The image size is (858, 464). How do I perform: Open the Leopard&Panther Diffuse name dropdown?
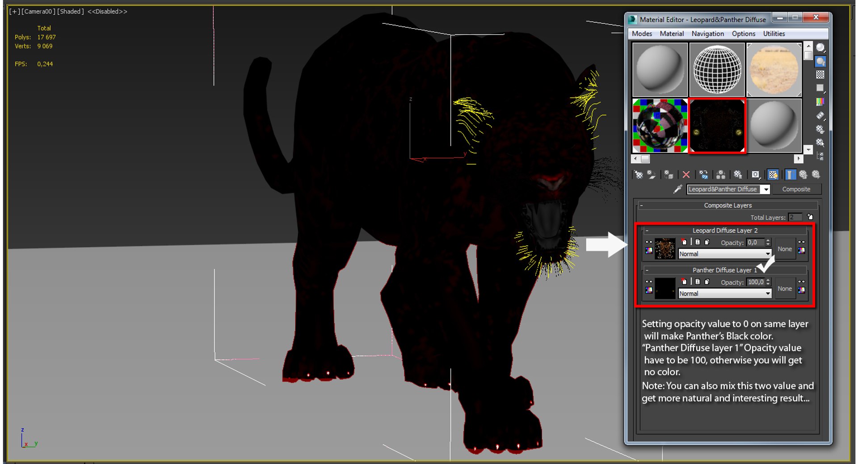tap(765, 189)
